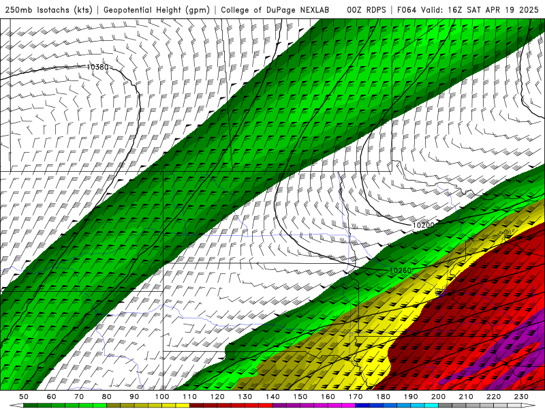Click the 120 label on the color bar
Viewport: 545px width, 409px height.
(217, 397)
